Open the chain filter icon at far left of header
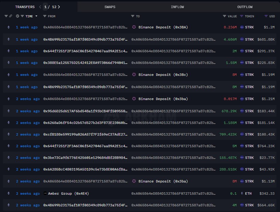This screenshot has height=212, width=280. coord(6,16)
